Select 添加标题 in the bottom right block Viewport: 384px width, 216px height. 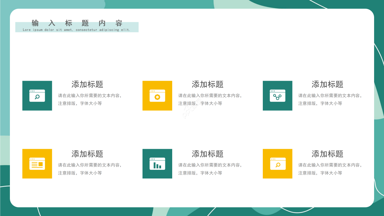327,154
